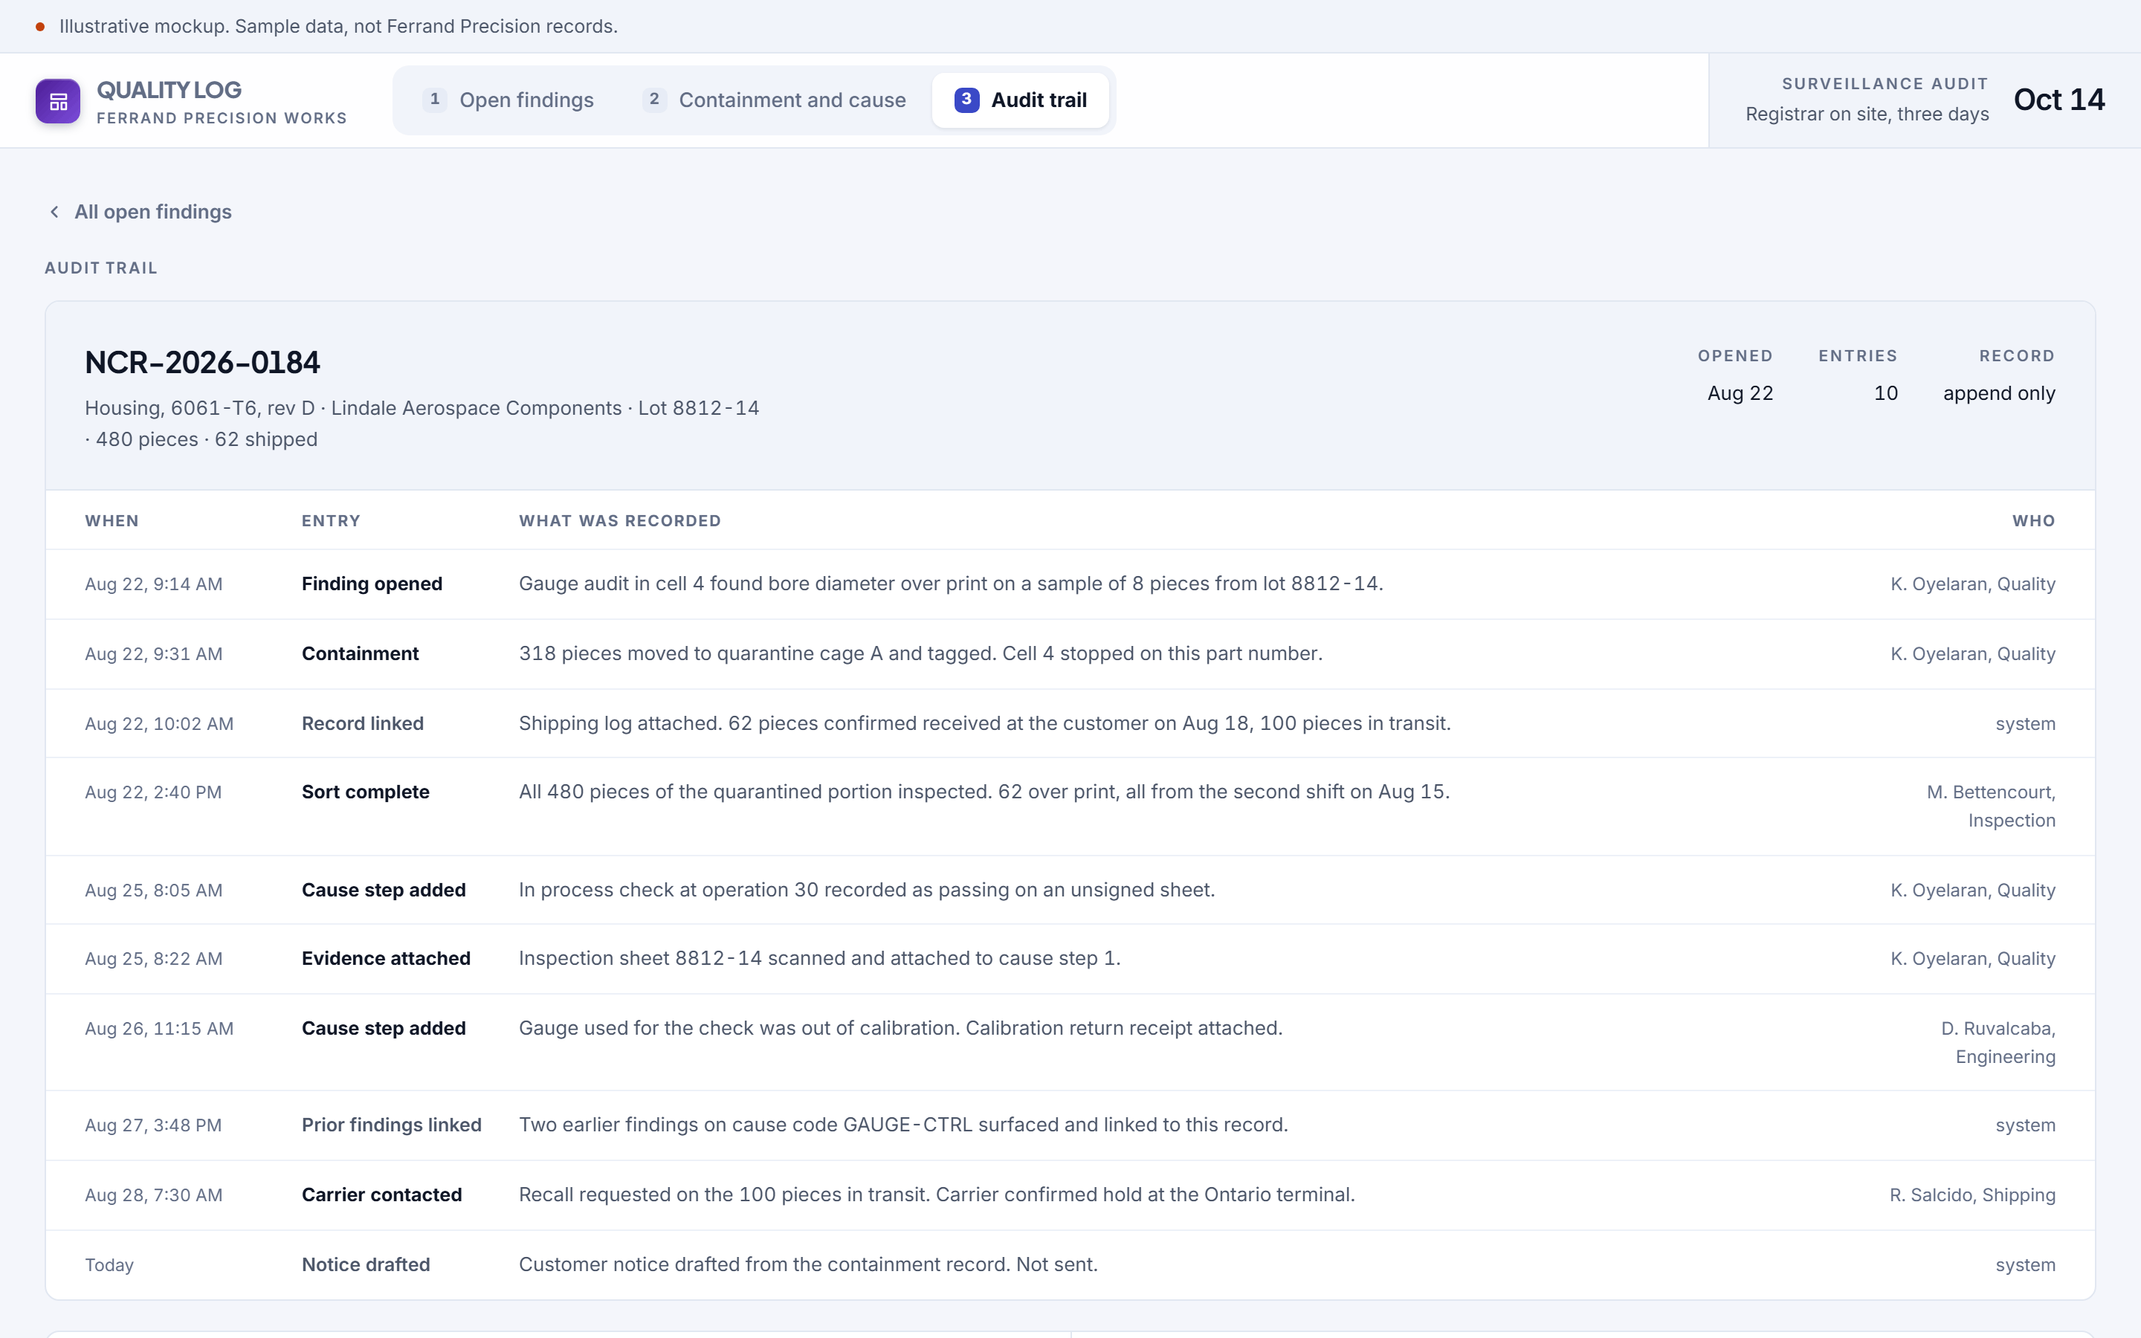Viewport: 2141px width, 1338px height.
Task: Click 'Registrar on site, three days' text
Action: (1867, 114)
